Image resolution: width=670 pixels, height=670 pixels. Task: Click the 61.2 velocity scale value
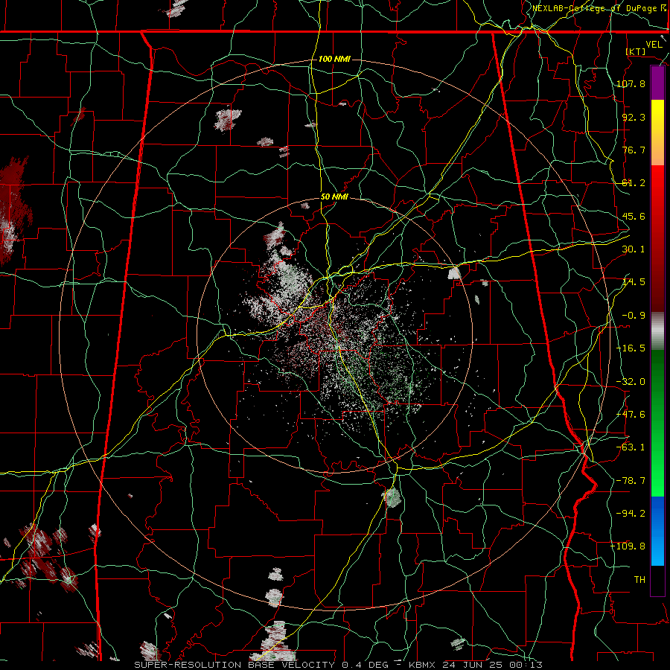click(x=634, y=183)
